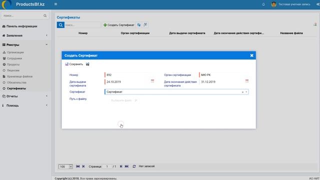Viewport: 320px width, 180px height.
Task: Sort by the Номер column header
Action: [83, 33]
